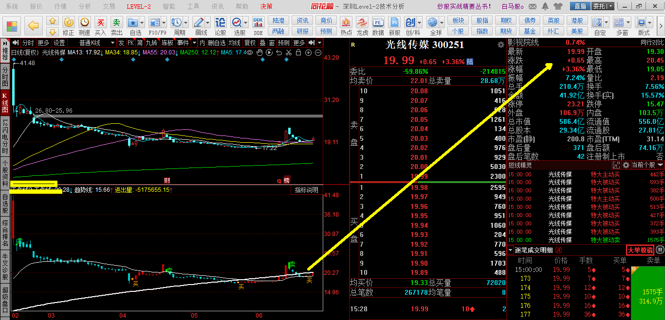
Task: Click the page-up arrow toolbar icon
Action: [x=53, y=21]
